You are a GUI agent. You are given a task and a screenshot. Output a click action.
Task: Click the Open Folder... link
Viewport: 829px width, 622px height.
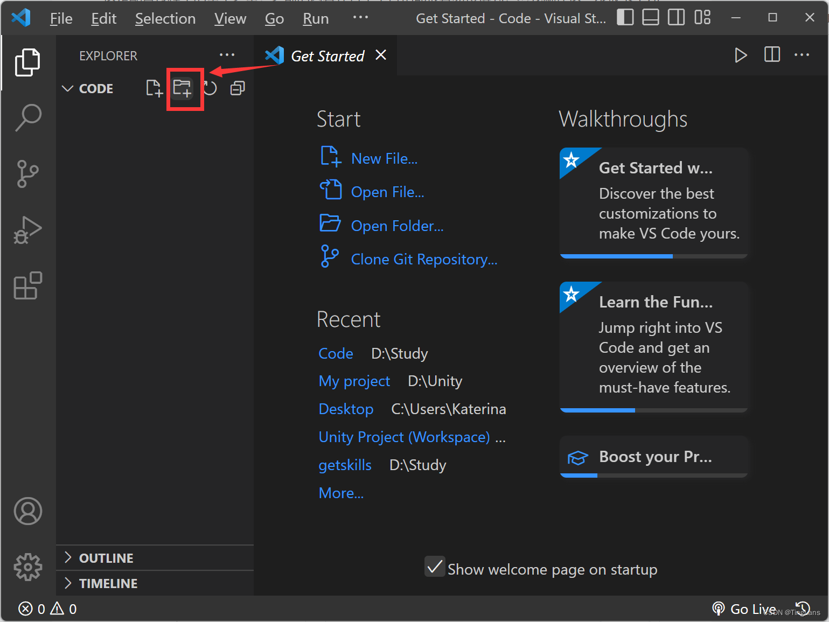[398, 226]
